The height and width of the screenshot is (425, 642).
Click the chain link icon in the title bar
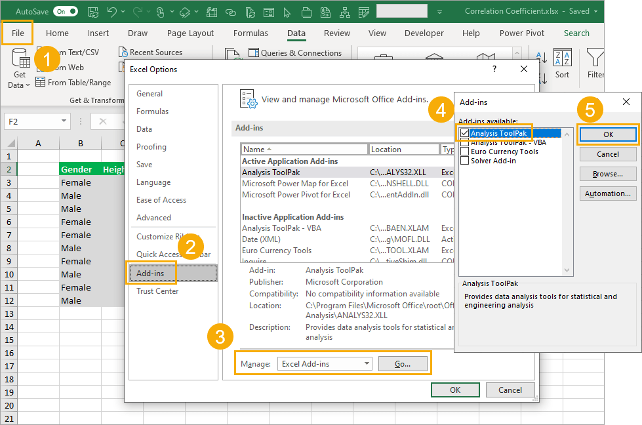pos(231,12)
